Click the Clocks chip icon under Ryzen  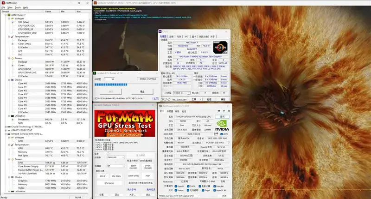click(13, 80)
